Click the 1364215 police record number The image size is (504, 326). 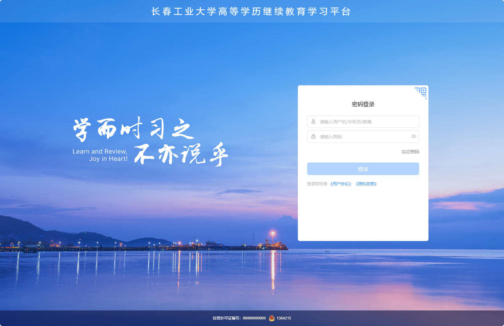click(284, 318)
